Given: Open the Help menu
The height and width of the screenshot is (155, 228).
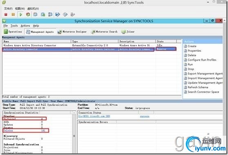Looking at the screenshot, I should 36,26.
